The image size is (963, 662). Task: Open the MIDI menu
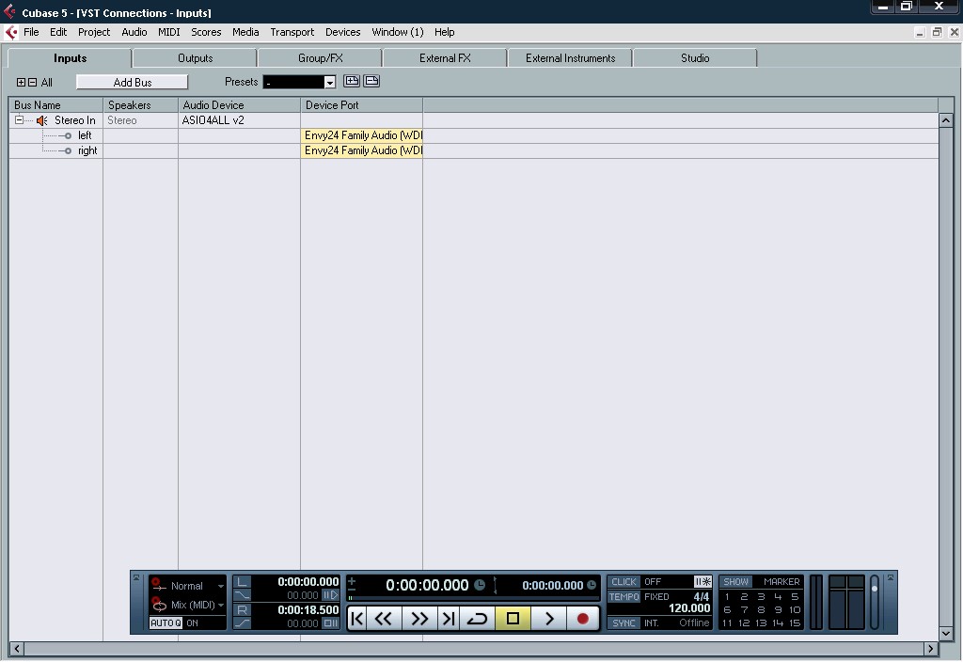[x=169, y=32]
